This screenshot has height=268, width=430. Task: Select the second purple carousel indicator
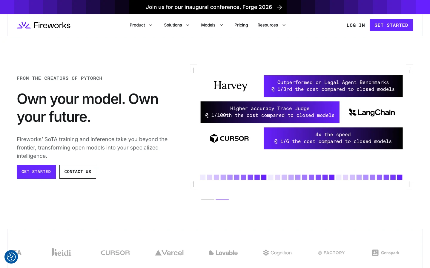(x=222, y=200)
